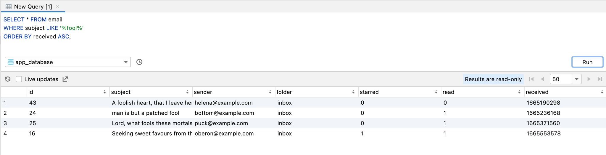Sort by the subject column arrows

[187, 92]
